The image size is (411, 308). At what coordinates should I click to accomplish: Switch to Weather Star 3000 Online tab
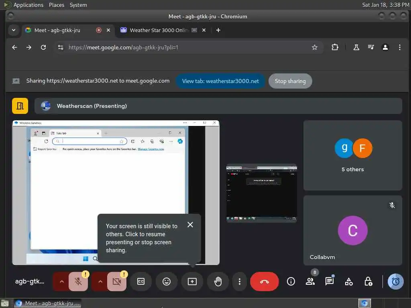(x=159, y=30)
